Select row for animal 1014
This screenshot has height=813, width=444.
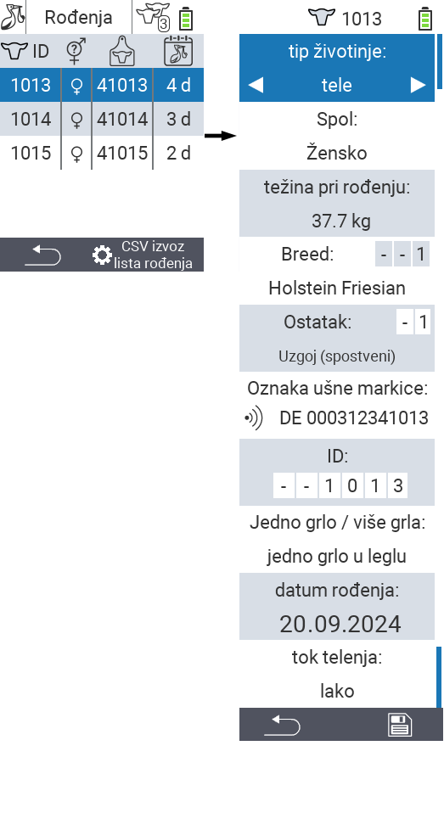[x=102, y=120]
